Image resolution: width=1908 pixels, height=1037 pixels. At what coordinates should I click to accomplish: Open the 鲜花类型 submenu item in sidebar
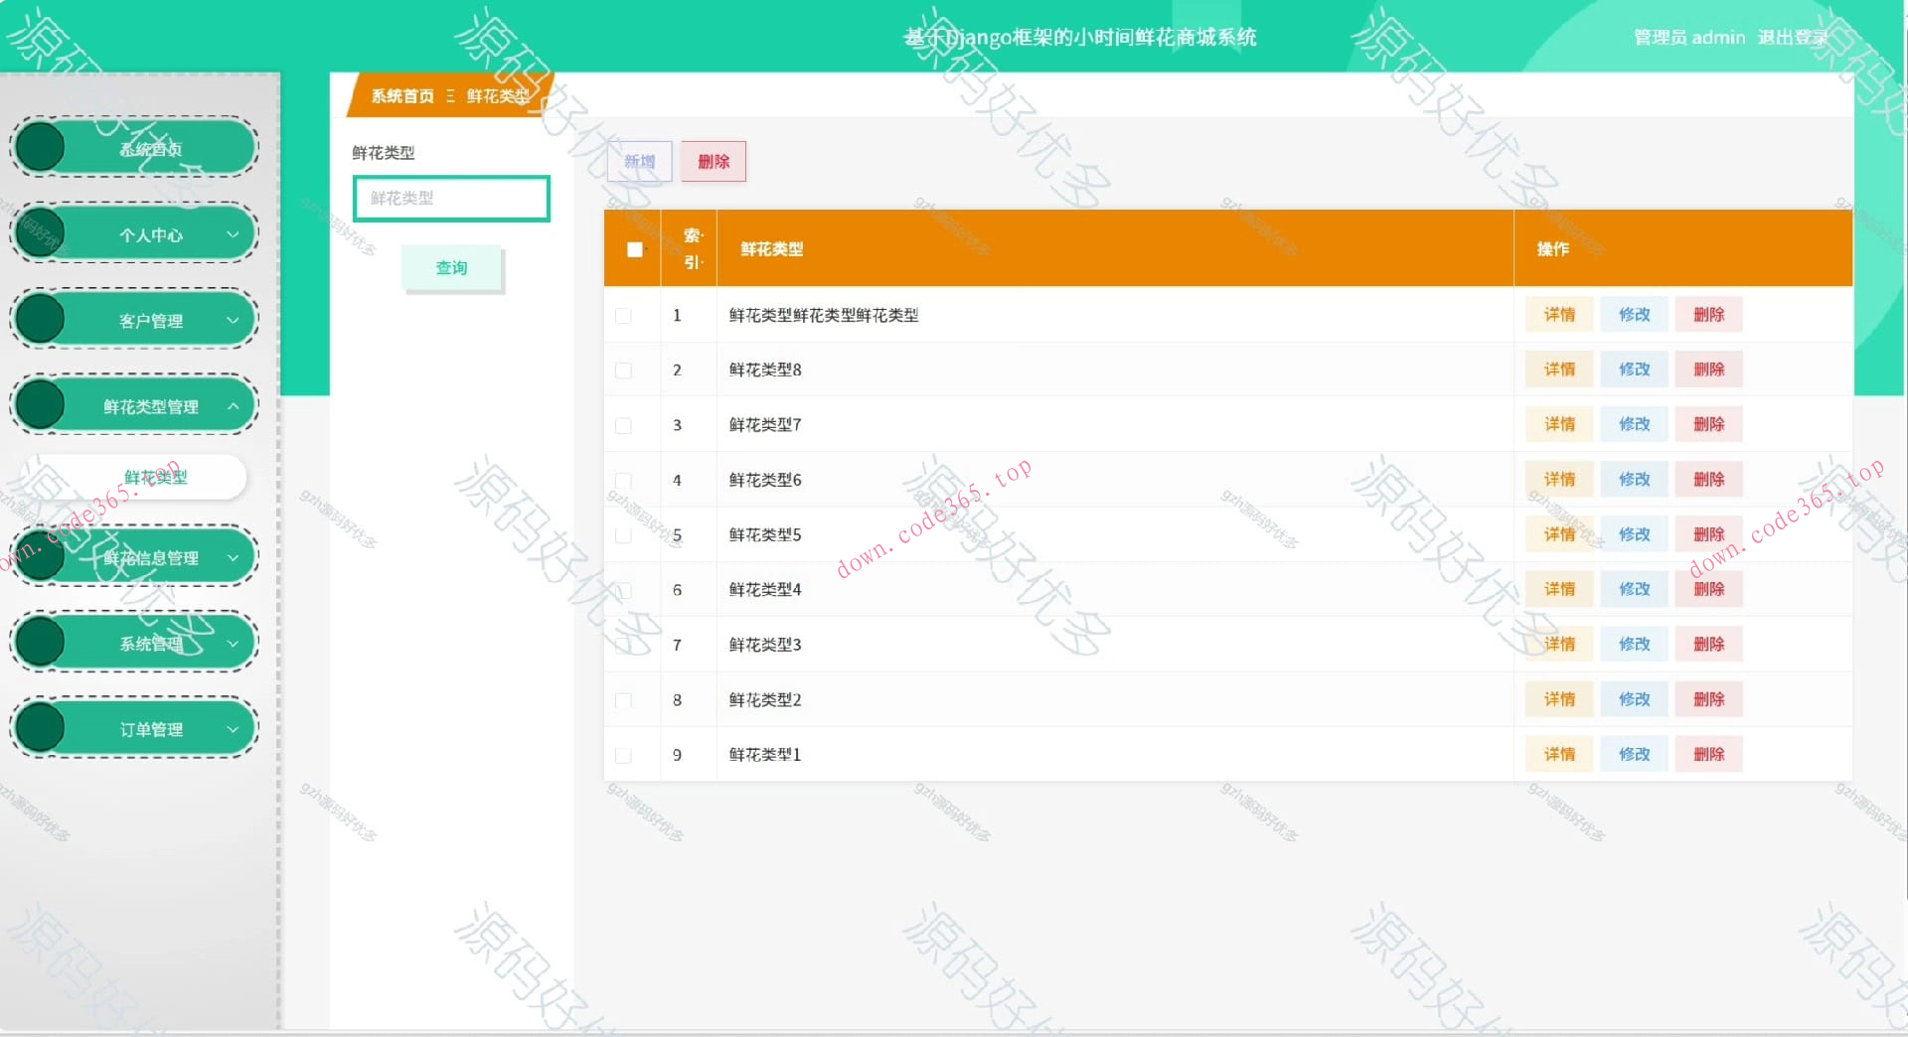pyautogui.click(x=155, y=477)
